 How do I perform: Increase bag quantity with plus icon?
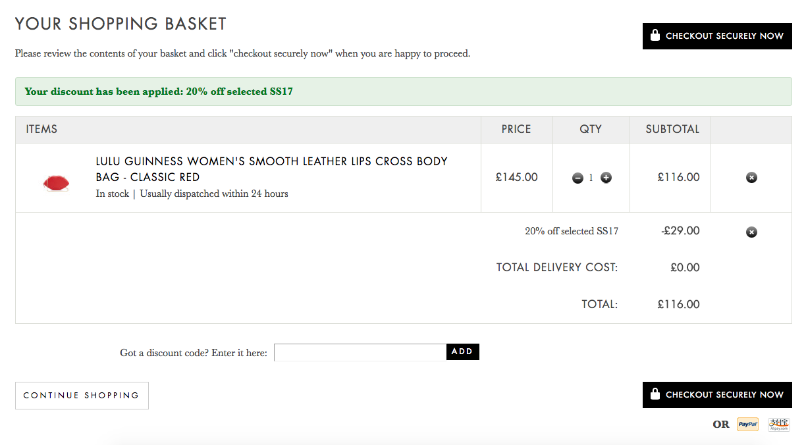pyautogui.click(x=606, y=178)
